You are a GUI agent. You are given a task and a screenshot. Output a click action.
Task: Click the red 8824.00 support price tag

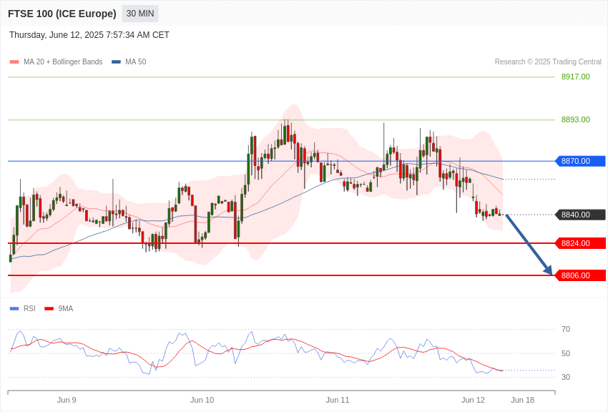click(x=581, y=243)
